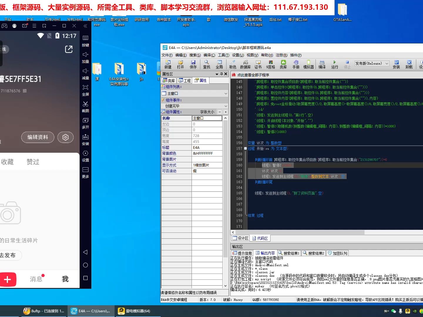This screenshot has height=317, width=423.
Task: Increase emulator volume with 加量 icon
Action: (85, 57)
